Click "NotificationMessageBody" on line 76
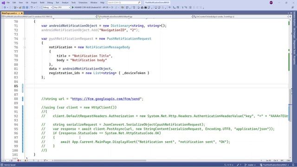Screen dimensions: 297x167 108,47
